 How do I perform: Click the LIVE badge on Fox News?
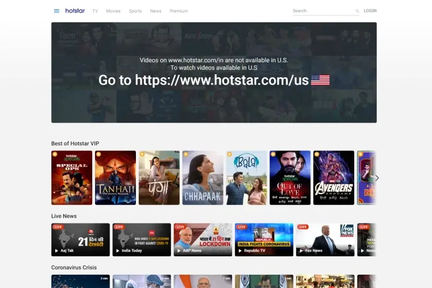(x=303, y=227)
